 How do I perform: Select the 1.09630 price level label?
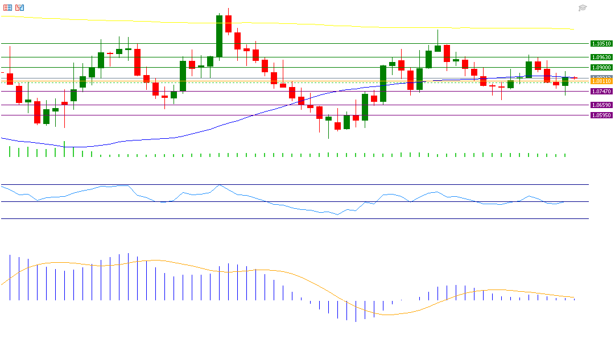point(601,57)
